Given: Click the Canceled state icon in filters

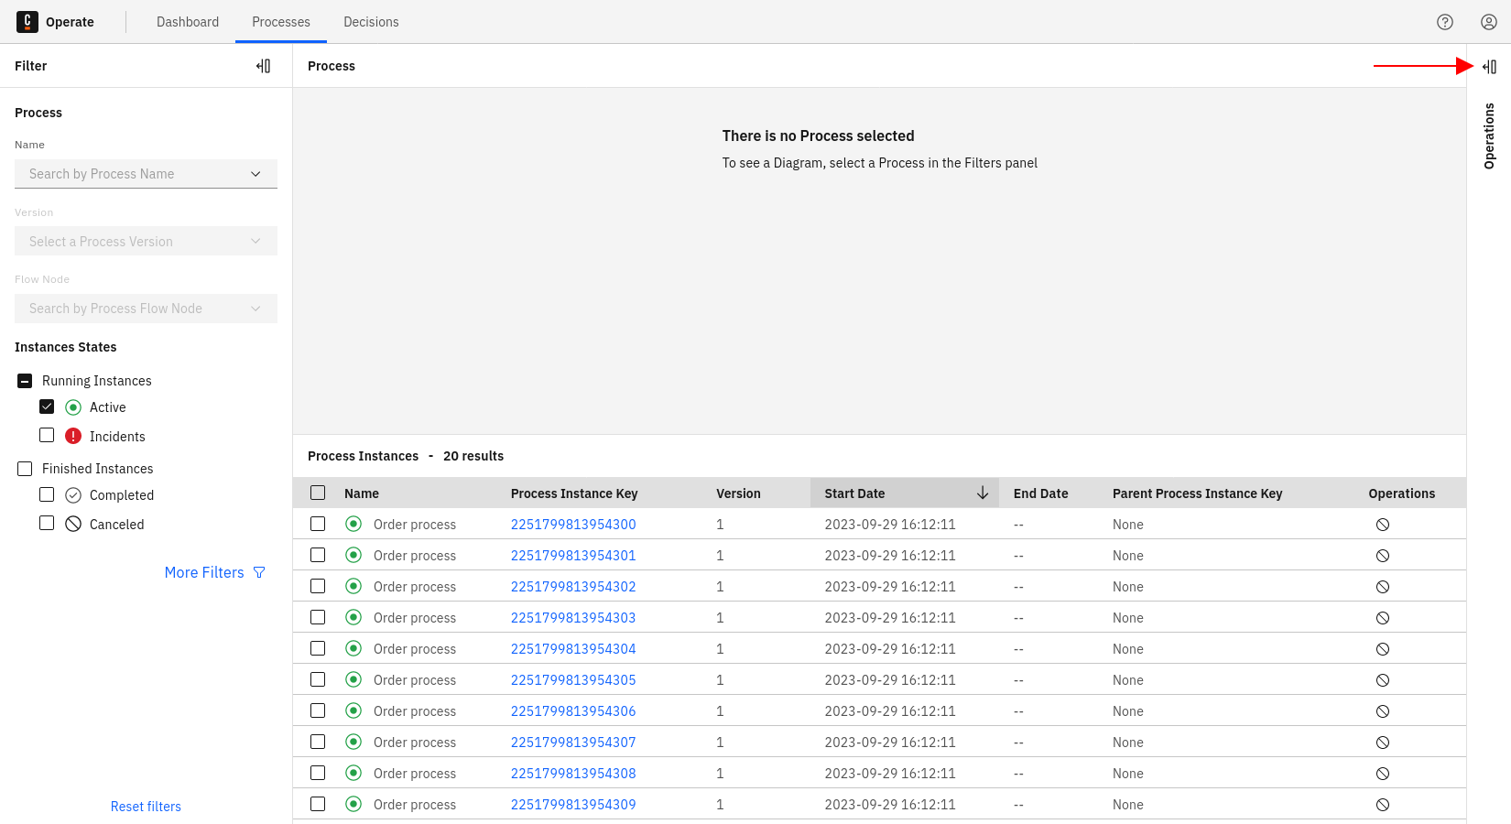Looking at the screenshot, I should 73,524.
